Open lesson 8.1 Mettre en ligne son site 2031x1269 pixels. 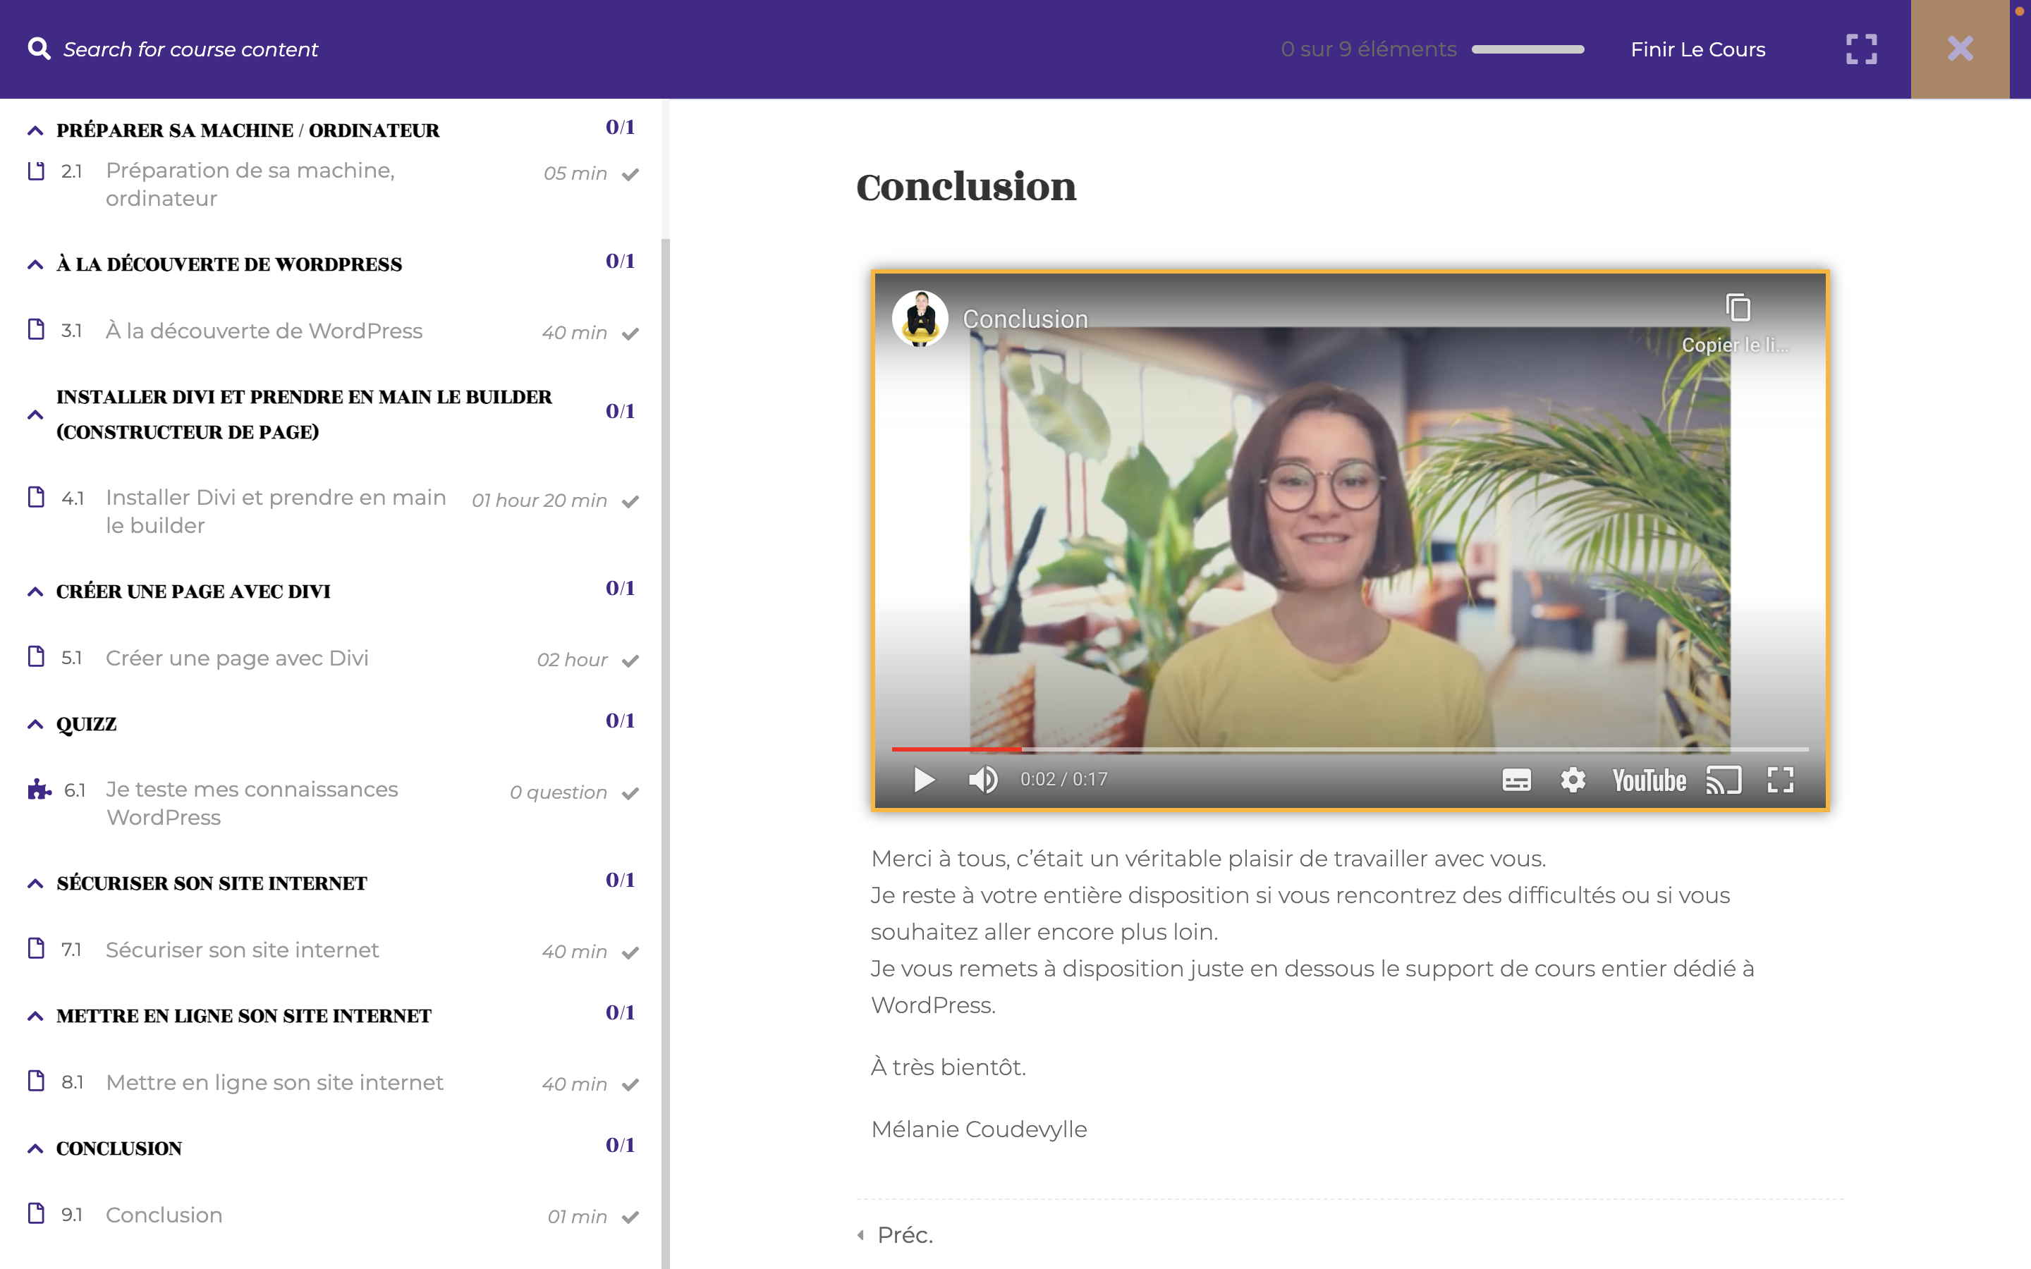274,1083
